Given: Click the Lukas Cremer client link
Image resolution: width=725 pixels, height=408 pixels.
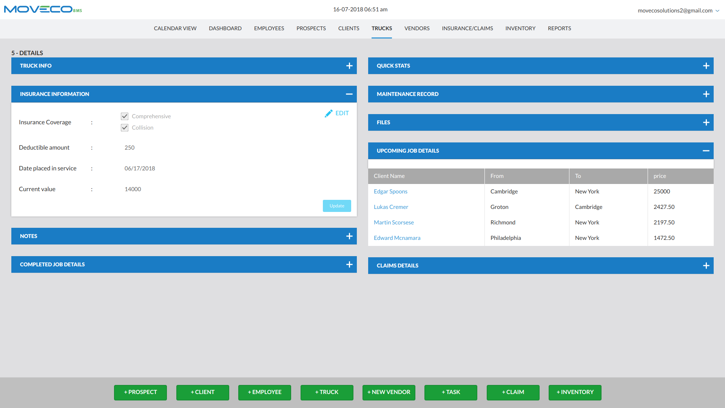Looking at the screenshot, I should 391,207.
